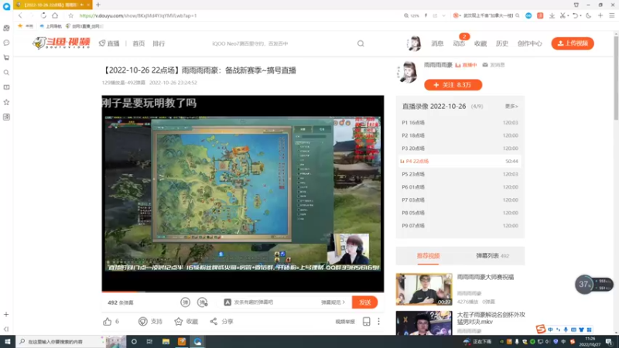Image resolution: width=619 pixels, height=348 pixels.
Task: Select P4 22点场 recording
Action: click(460, 161)
